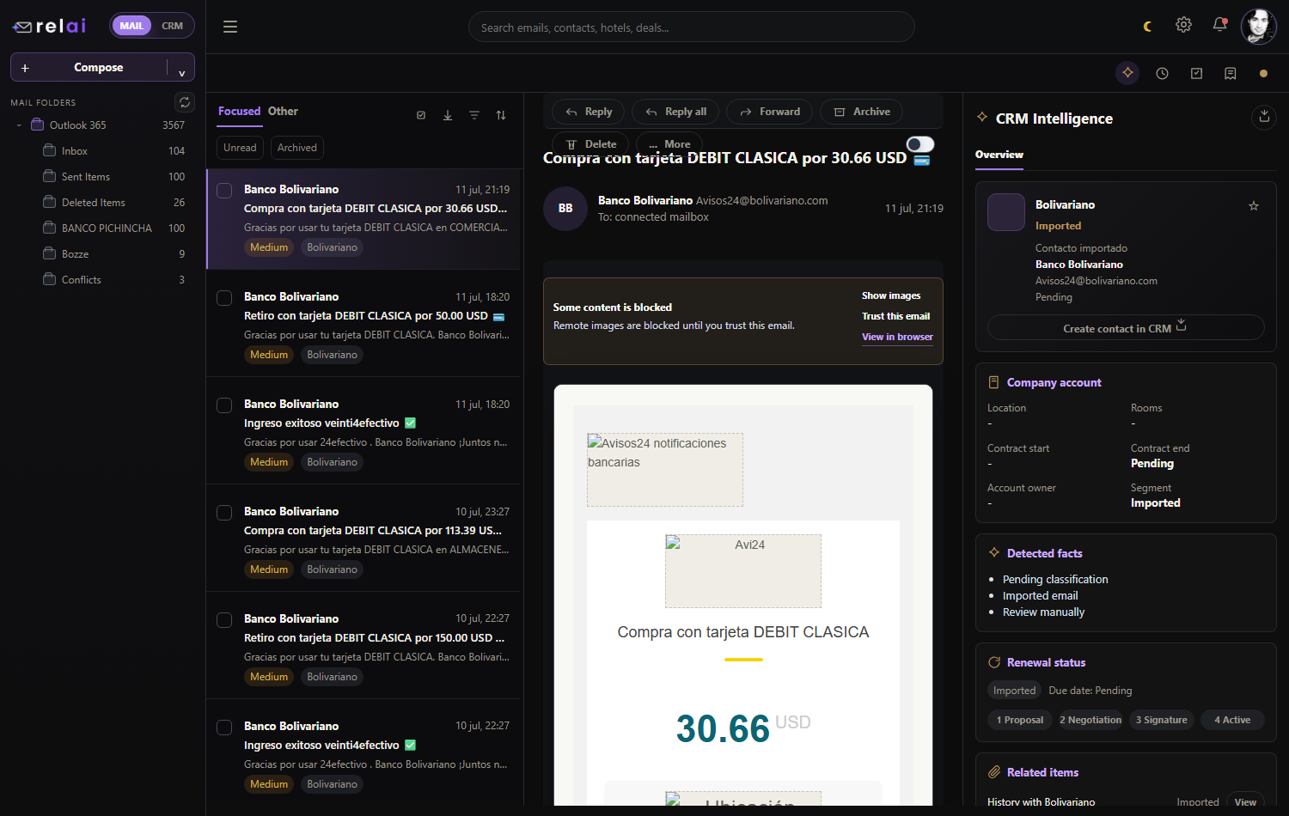Click the sort order arrows icon

[x=501, y=115]
